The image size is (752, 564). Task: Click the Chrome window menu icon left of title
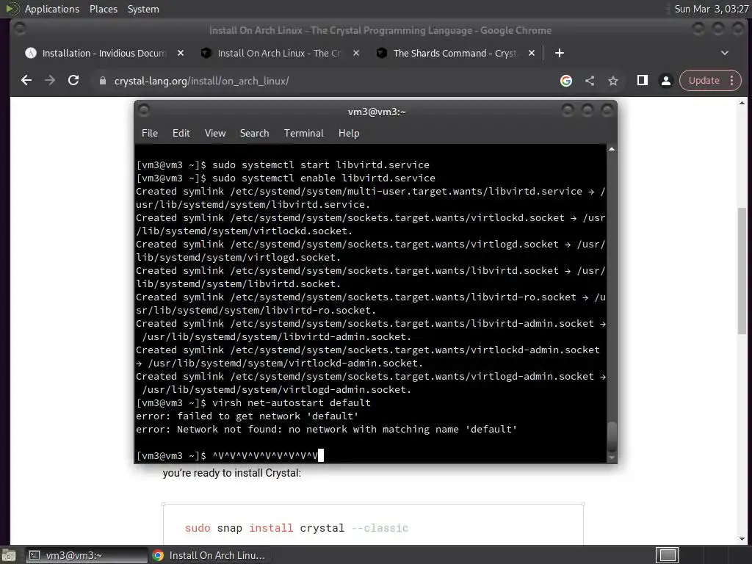coord(20,29)
